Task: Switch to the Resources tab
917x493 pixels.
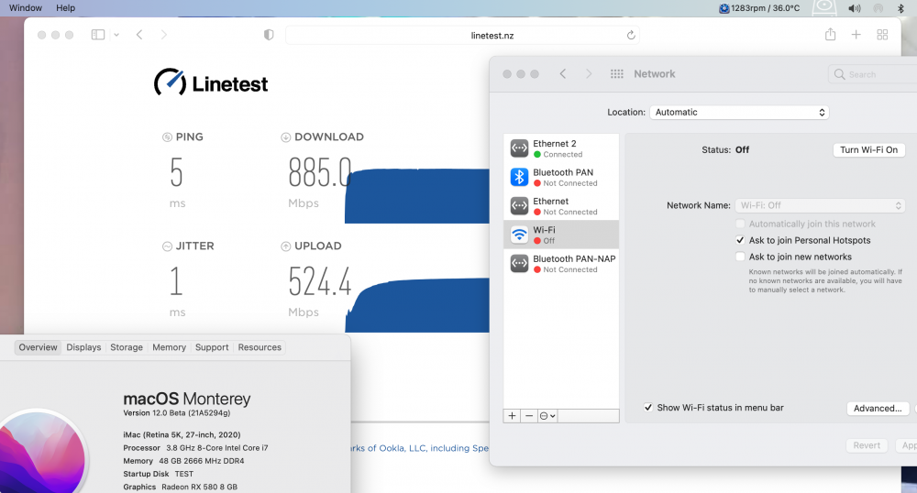Action: pyautogui.click(x=260, y=347)
